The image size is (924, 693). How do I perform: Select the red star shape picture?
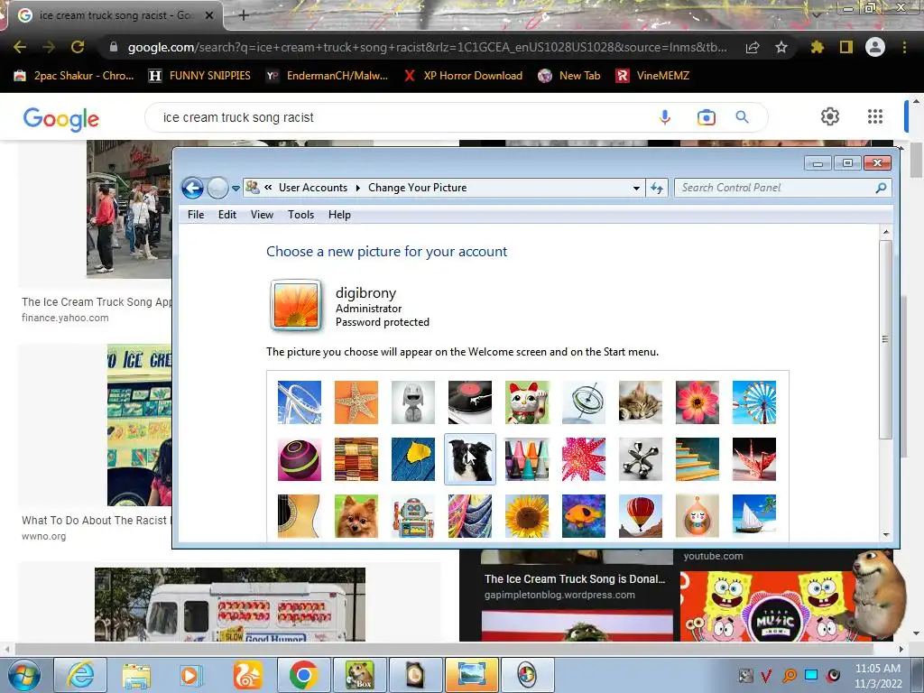tap(584, 459)
